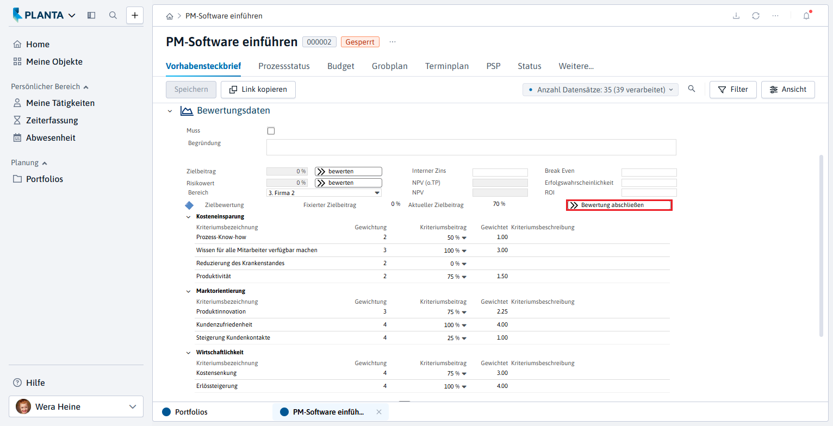Collapse the Marktorientierung group

coord(189,291)
